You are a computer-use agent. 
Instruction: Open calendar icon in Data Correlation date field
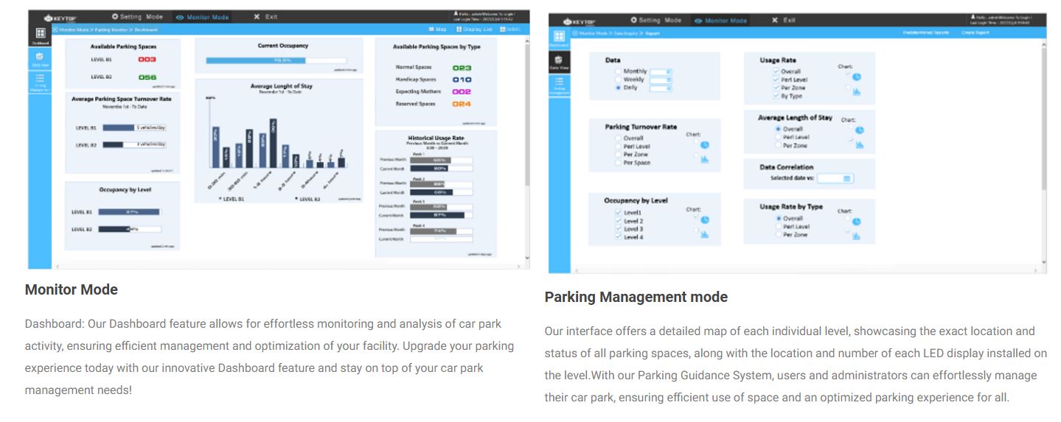[x=846, y=178]
